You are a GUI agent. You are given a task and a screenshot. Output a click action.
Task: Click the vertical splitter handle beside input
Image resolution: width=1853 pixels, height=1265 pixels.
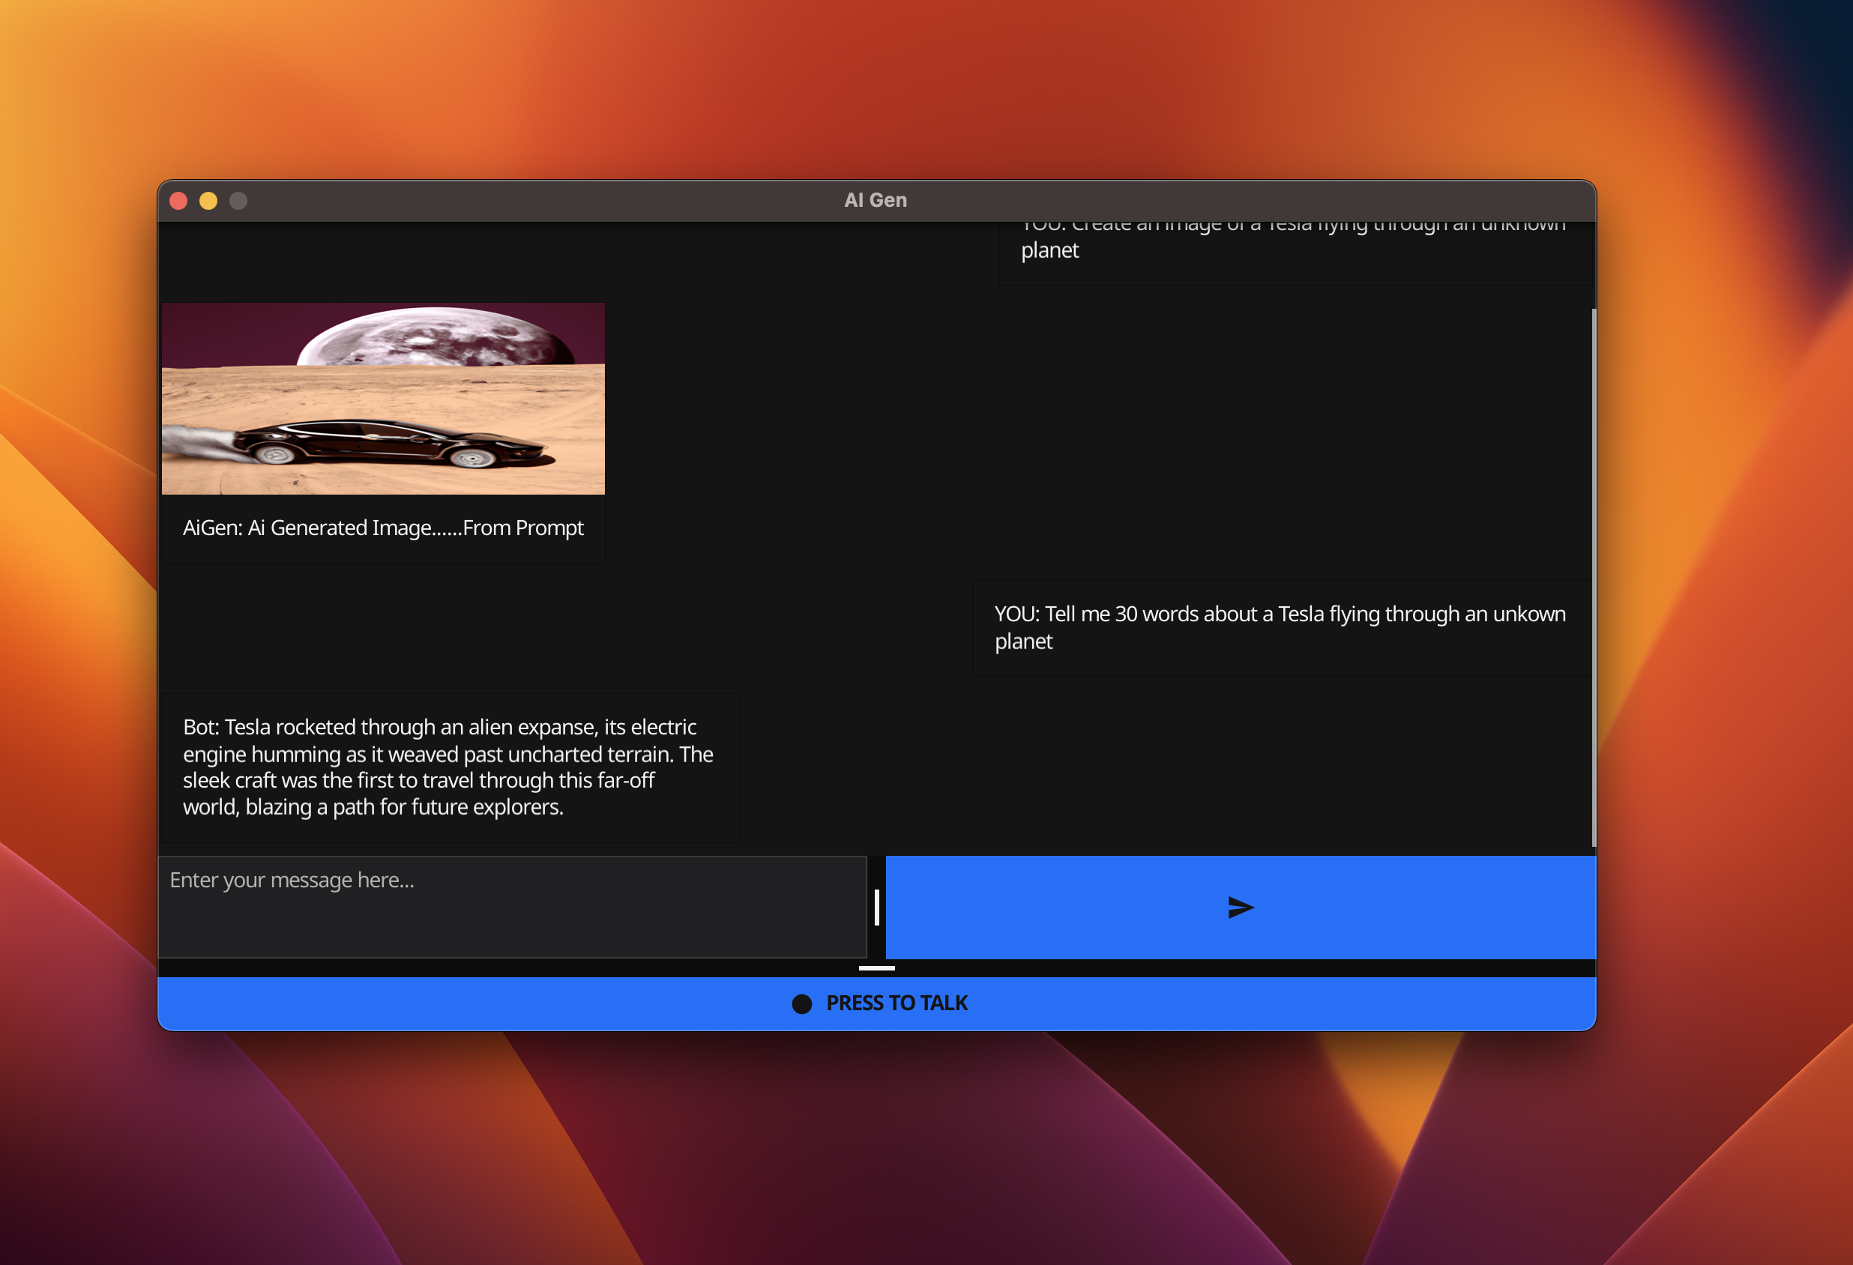point(876,907)
